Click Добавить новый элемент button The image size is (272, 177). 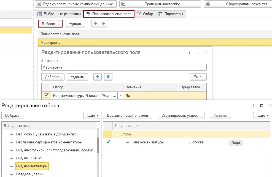(128, 116)
